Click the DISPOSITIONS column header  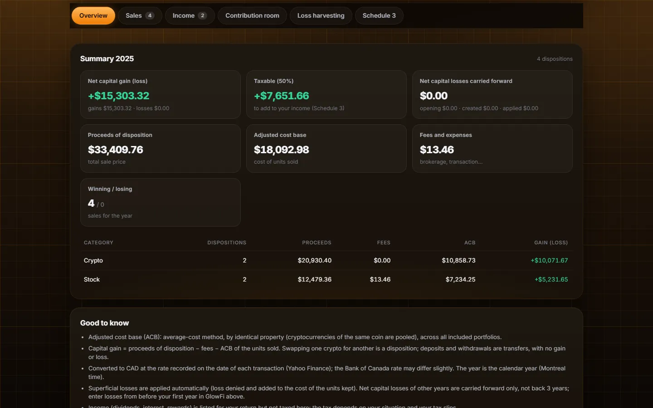(x=227, y=243)
